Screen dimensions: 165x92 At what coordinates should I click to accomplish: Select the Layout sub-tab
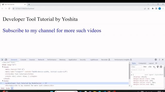pos(151,63)
